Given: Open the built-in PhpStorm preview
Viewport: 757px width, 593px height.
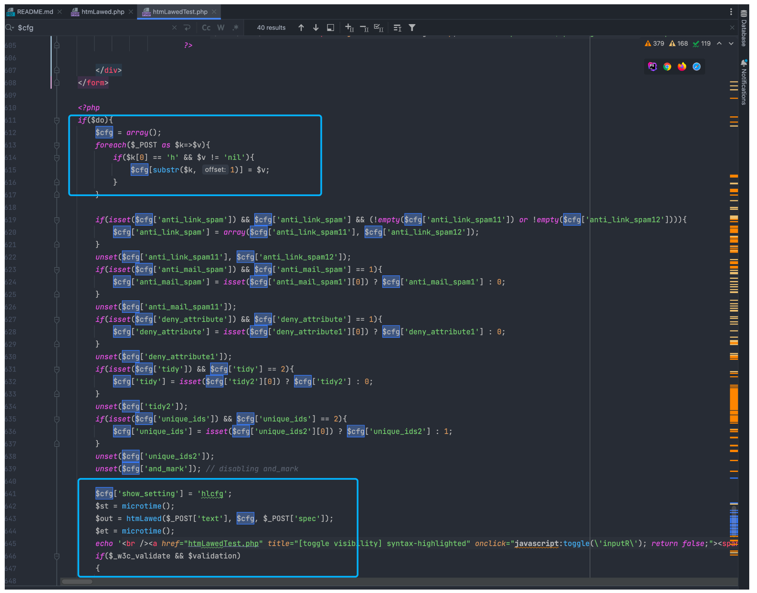Looking at the screenshot, I should [652, 67].
